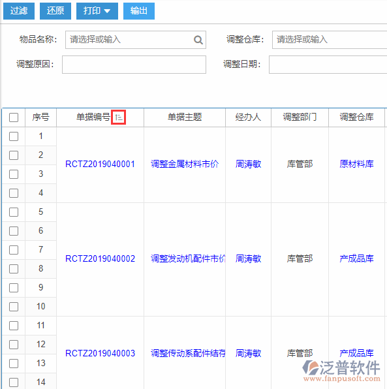Click the 调整原因 input field
Image resolution: width=387 pixels, height=389 pixels.
pyautogui.click(x=134, y=65)
